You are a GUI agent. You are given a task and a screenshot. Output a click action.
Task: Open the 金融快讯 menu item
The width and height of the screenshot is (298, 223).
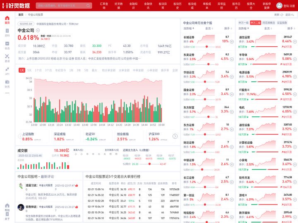pyautogui.click(x=148, y=6)
